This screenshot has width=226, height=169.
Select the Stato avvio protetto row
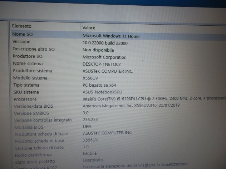point(35,162)
